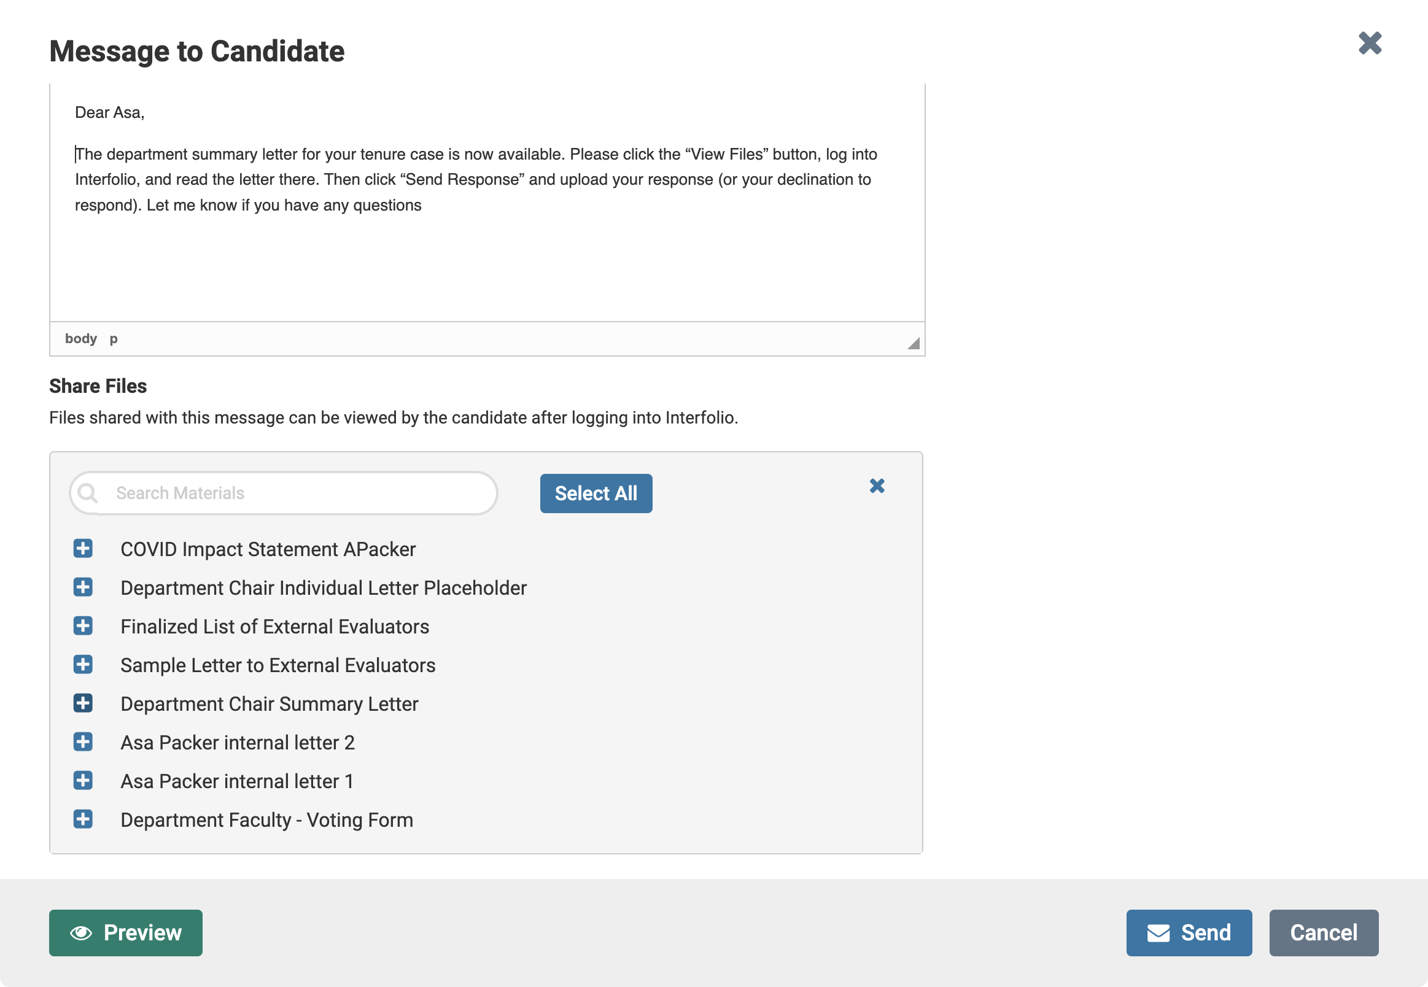Add Sample Letter to External Evaluators
The image size is (1428, 987).
(83, 664)
